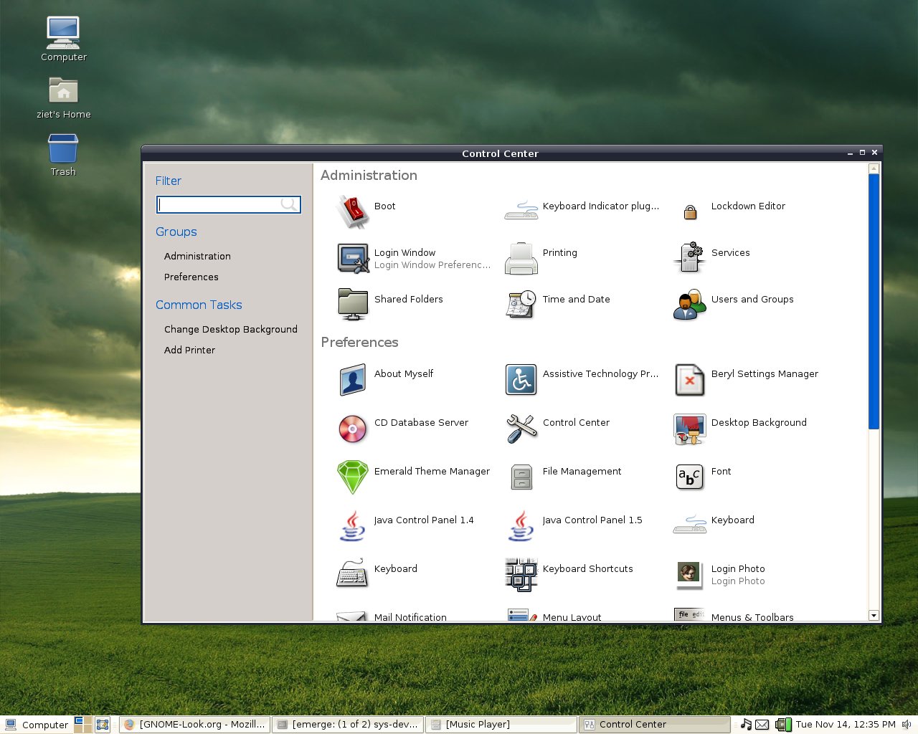Click the mail envelope tray icon
Screen dimensions: 918x734
[762, 725]
